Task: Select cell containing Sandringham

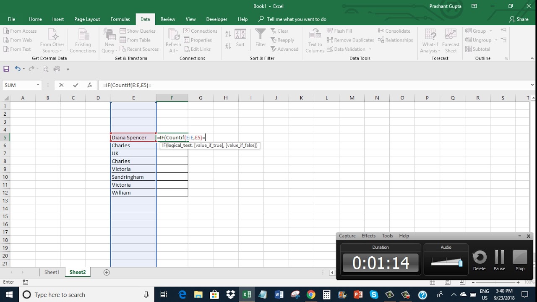Action: [x=133, y=177]
